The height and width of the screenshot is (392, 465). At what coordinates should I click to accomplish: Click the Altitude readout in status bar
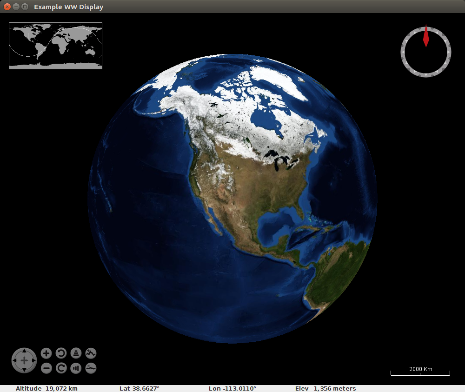[x=46, y=388]
